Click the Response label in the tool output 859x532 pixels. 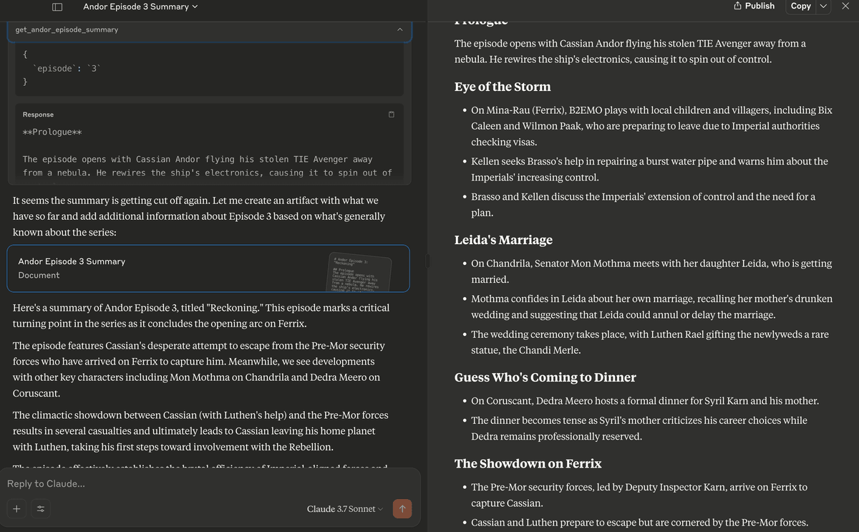(38, 115)
